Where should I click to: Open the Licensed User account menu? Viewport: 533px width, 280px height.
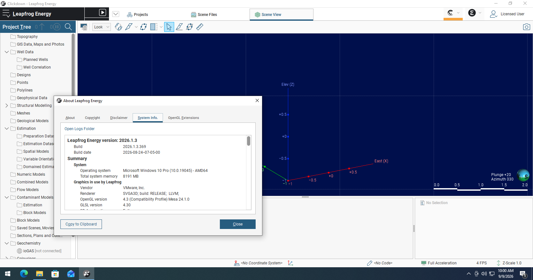pos(507,14)
